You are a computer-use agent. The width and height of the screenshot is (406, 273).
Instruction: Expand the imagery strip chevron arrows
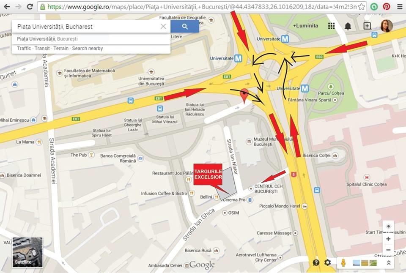388,263
